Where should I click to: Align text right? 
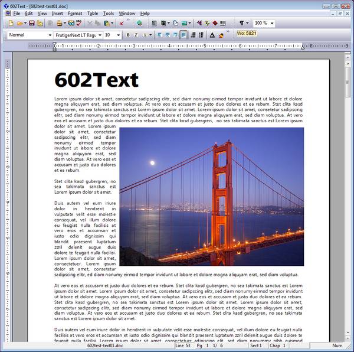pos(175,35)
